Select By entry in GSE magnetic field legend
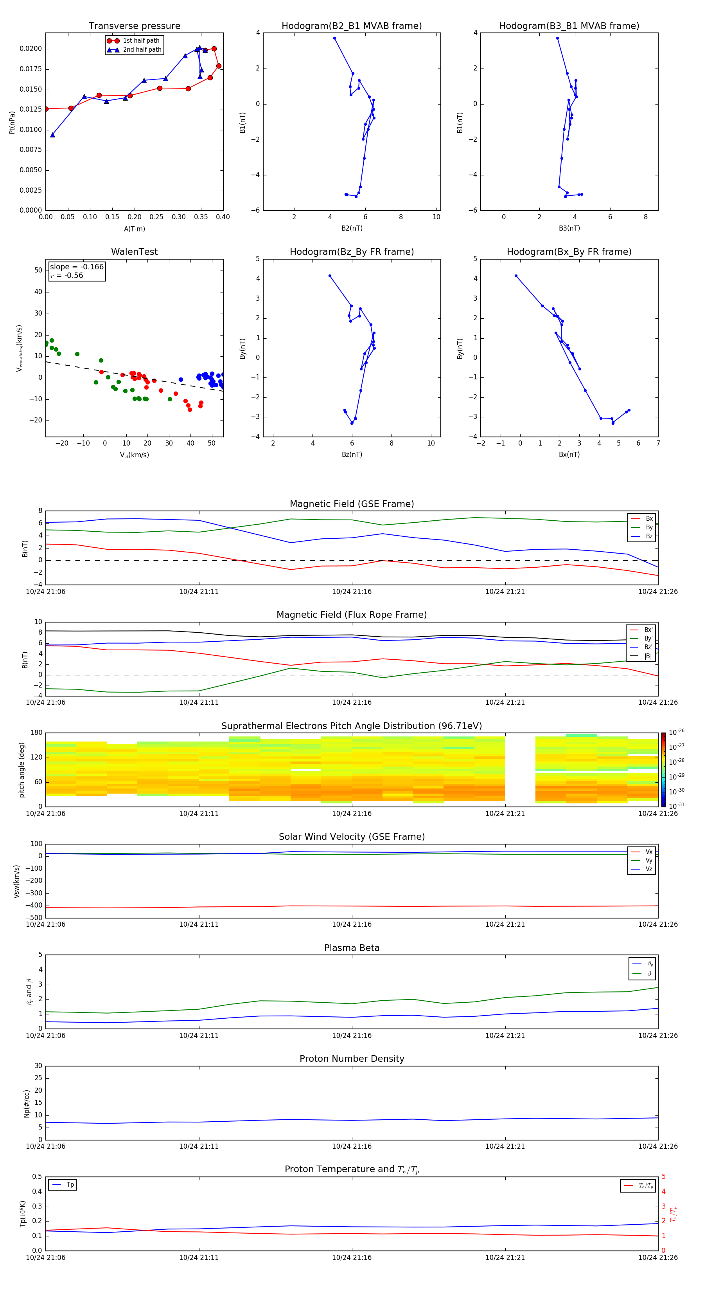This screenshot has width=704, height=1292. click(642, 527)
